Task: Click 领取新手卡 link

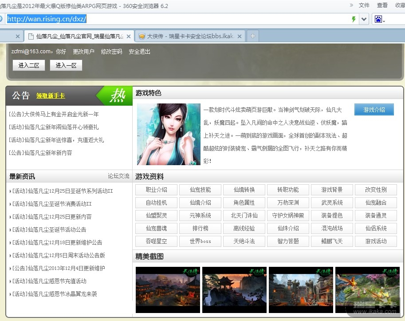Action: tap(51, 96)
